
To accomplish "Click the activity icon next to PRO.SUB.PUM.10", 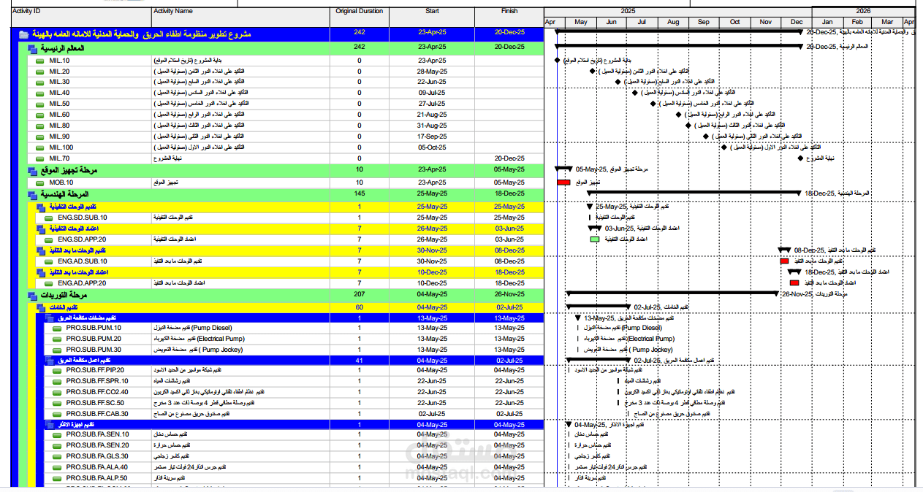I will pos(57,328).
